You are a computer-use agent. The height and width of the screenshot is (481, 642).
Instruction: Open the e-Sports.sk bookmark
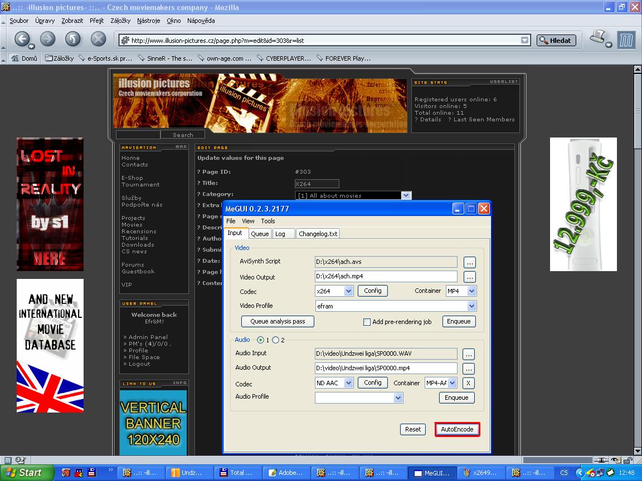[106, 58]
